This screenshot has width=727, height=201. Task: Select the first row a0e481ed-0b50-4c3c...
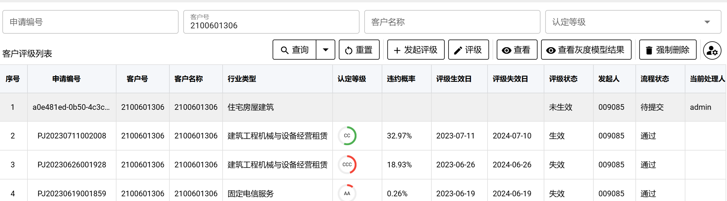click(x=71, y=107)
